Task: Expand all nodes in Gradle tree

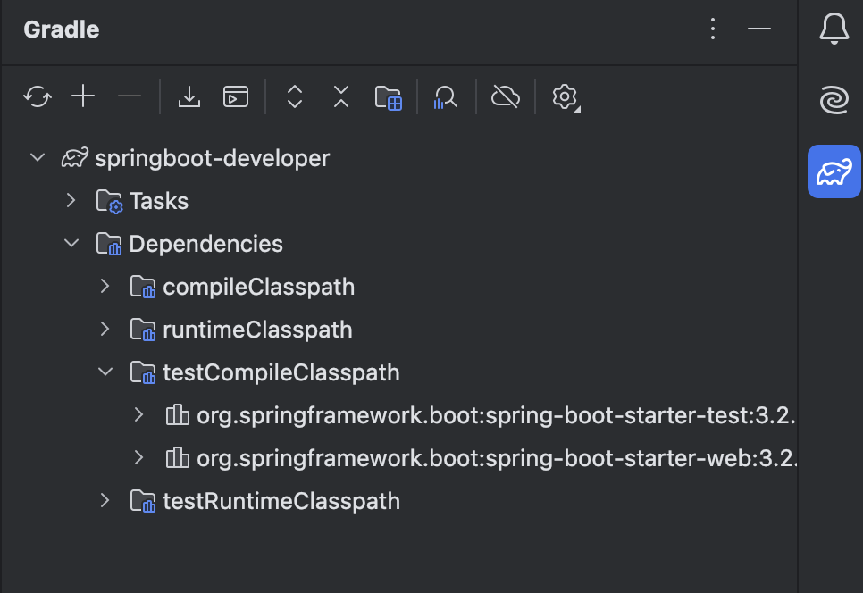Action: click(x=295, y=96)
